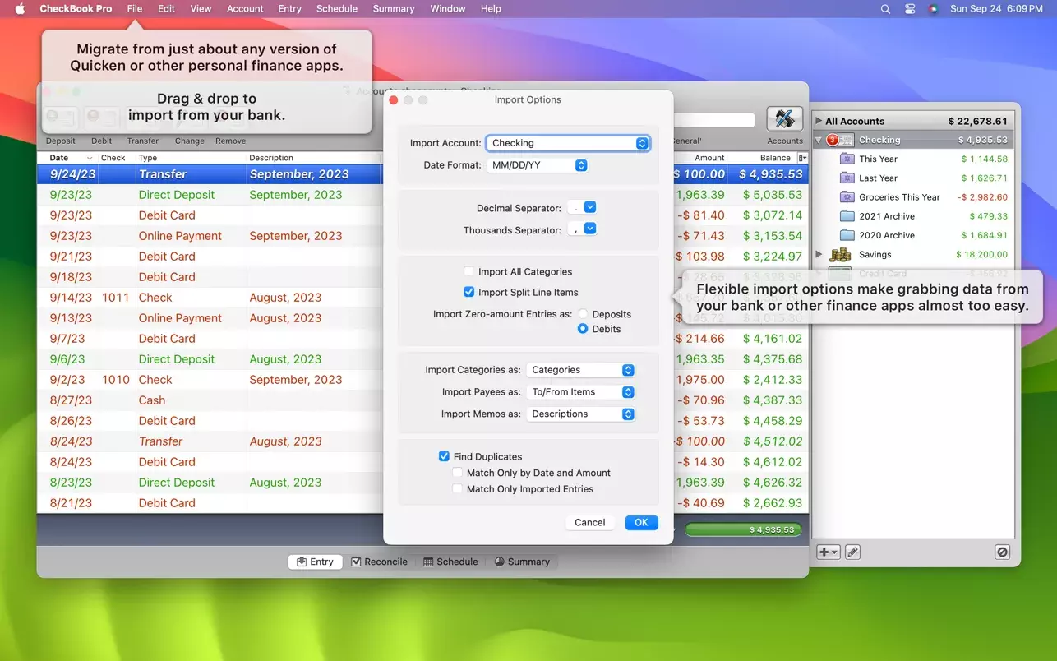
Task: Select the Deposits radio button
Action: [583, 314]
